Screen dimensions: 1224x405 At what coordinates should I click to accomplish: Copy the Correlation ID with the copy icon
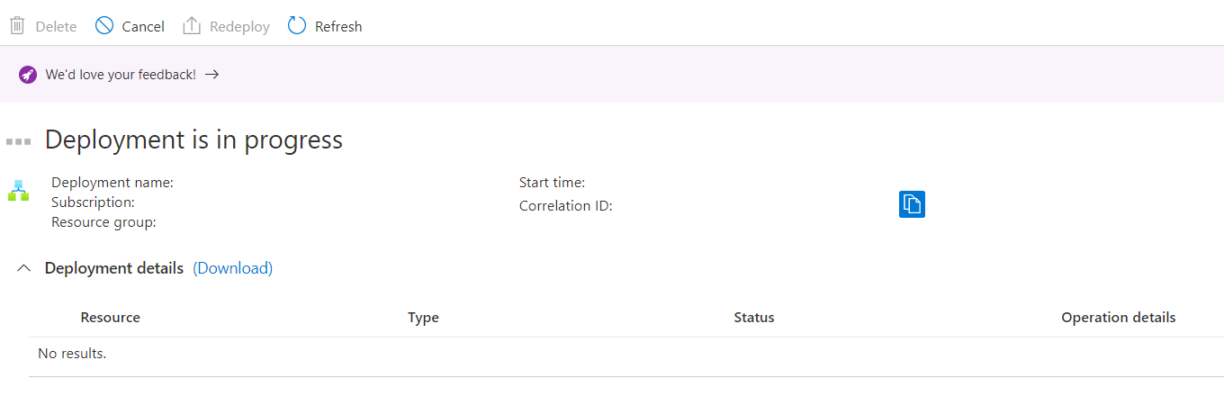point(912,204)
